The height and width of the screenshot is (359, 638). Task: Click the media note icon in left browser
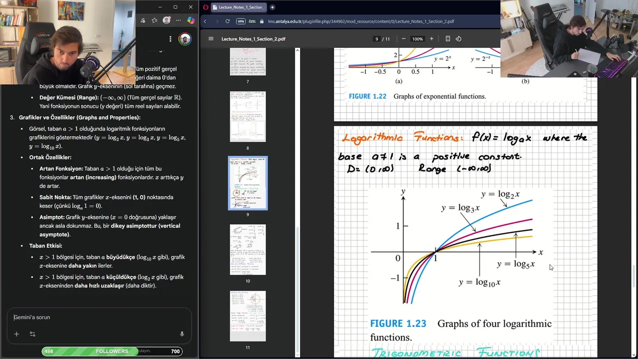[x=143, y=20]
